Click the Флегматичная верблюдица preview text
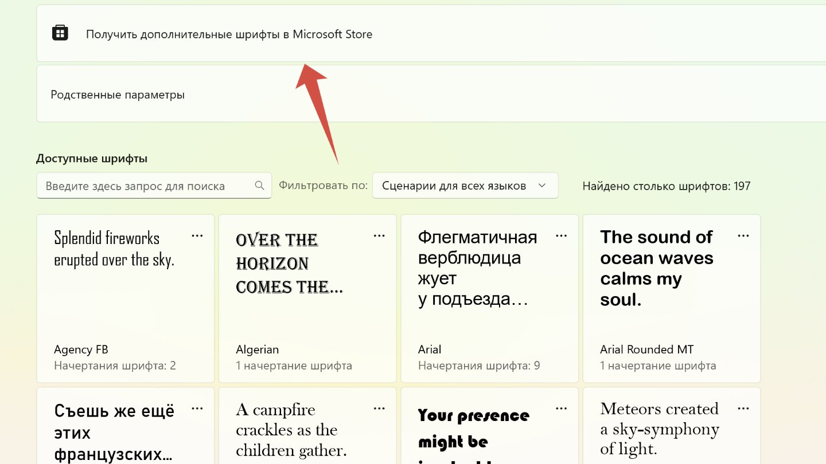Screen dimensions: 826x464 477,268
